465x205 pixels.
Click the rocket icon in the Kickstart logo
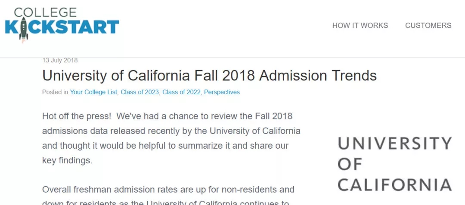(23, 30)
